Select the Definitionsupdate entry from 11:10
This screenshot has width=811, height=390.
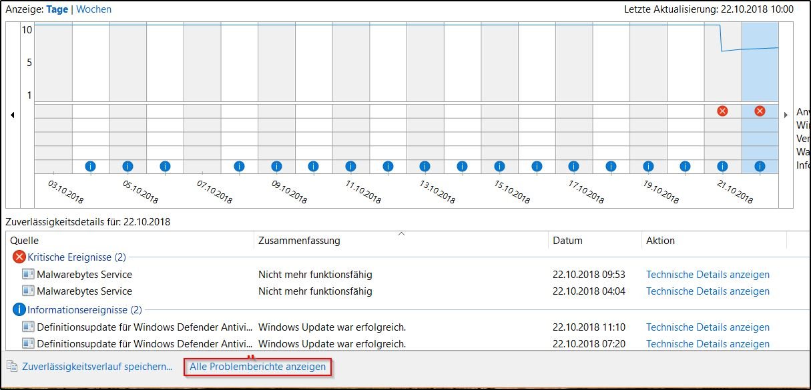pyautogui.click(x=145, y=327)
